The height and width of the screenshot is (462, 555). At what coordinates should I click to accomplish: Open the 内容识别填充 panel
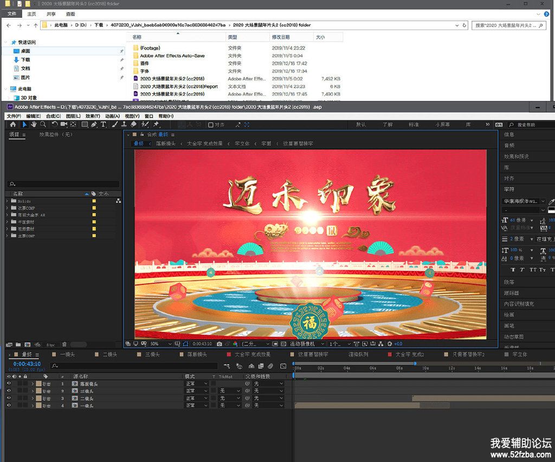[519, 304]
